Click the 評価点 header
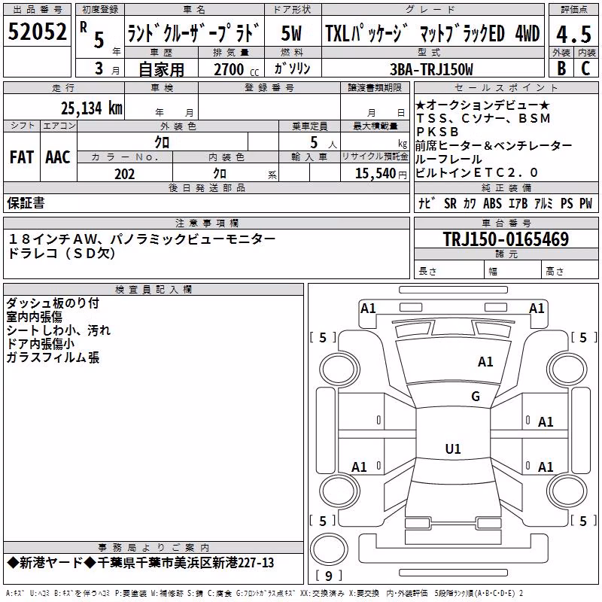The image size is (602, 602). (574, 10)
